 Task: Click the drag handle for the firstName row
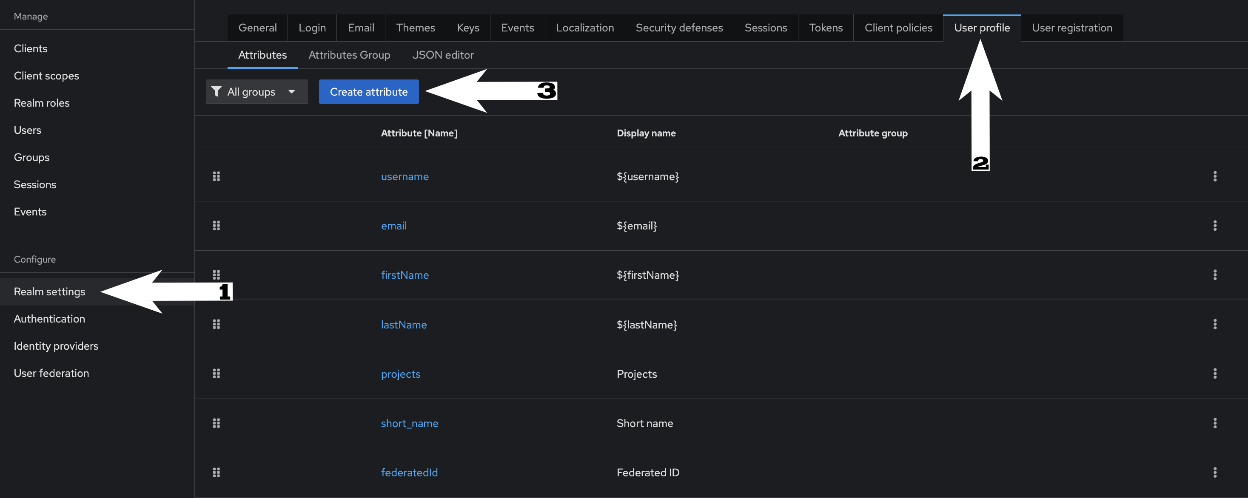click(x=216, y=275)
